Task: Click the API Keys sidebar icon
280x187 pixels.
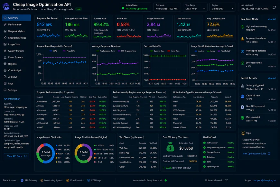Action: 5,77
